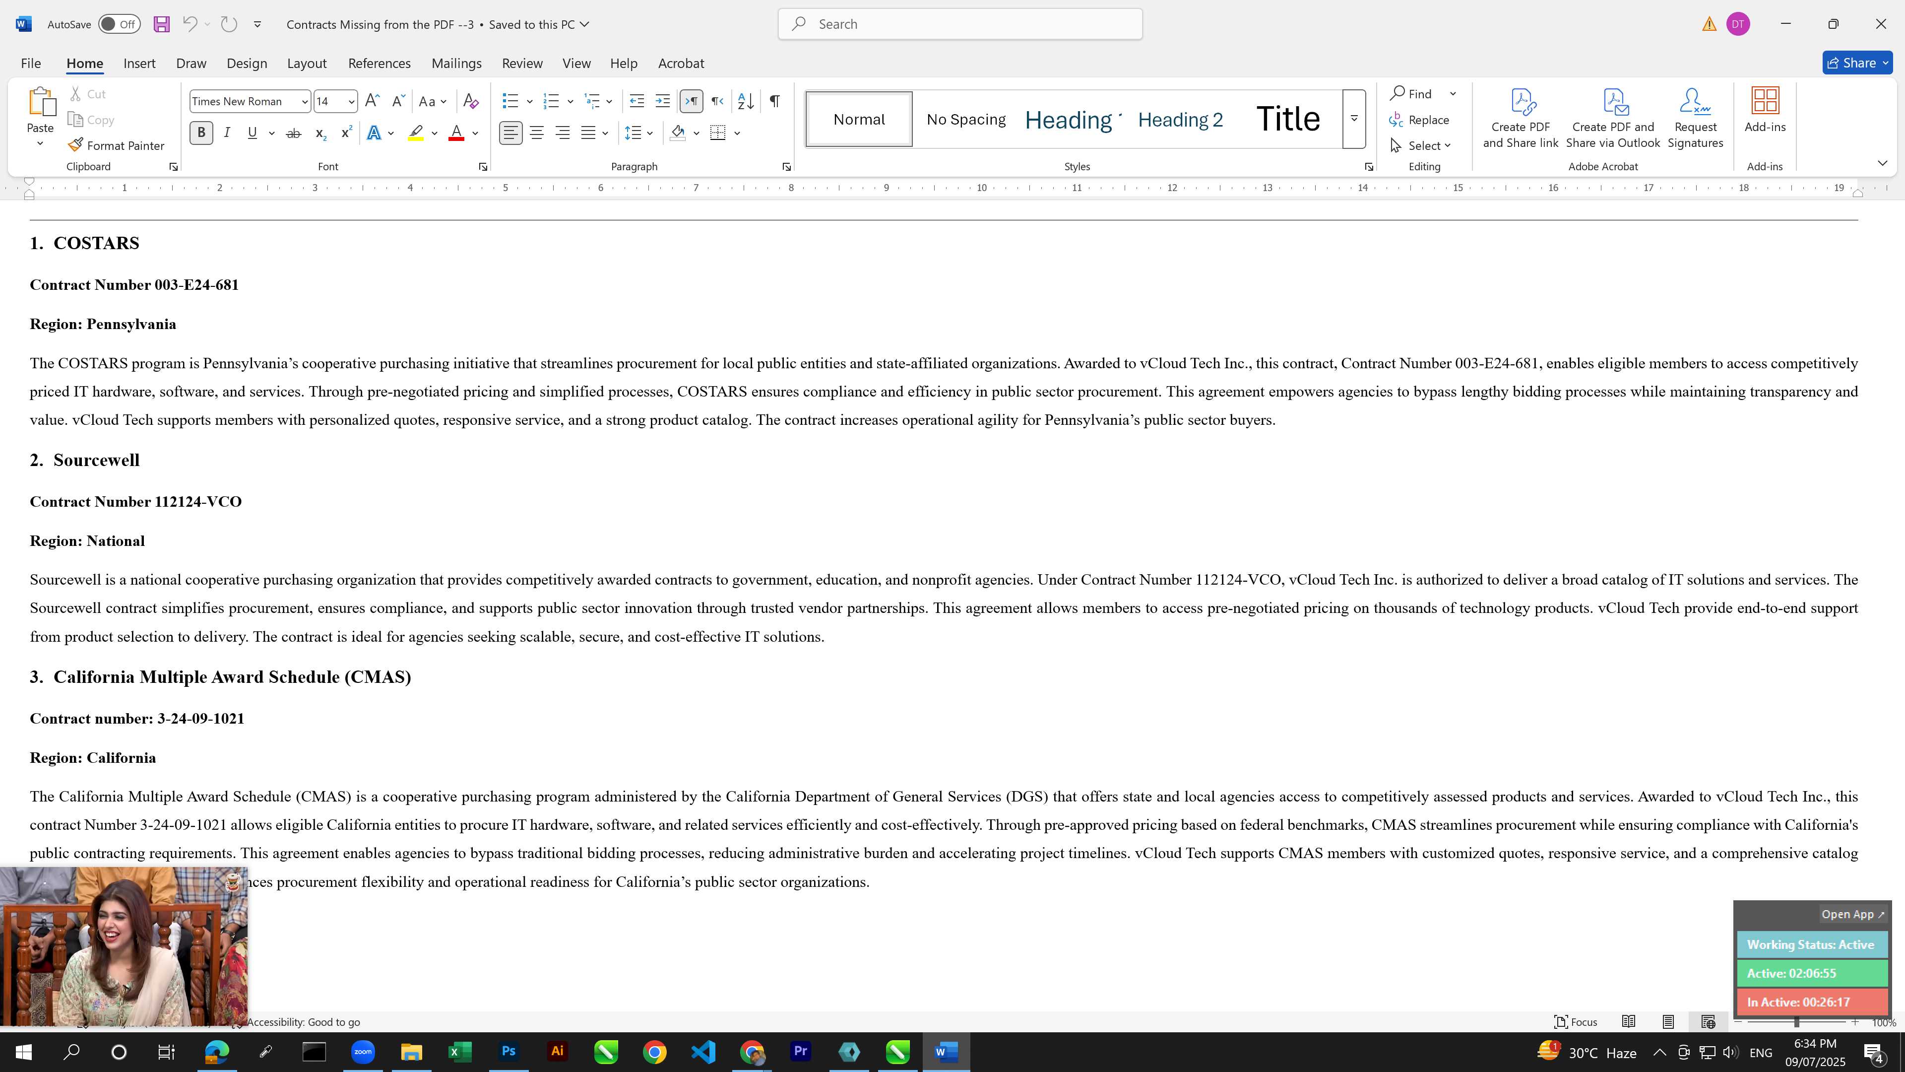Toggle Underline formatting
Image resolution: width=1905 pixels, height=1072 pixels.
coord(252,133)
